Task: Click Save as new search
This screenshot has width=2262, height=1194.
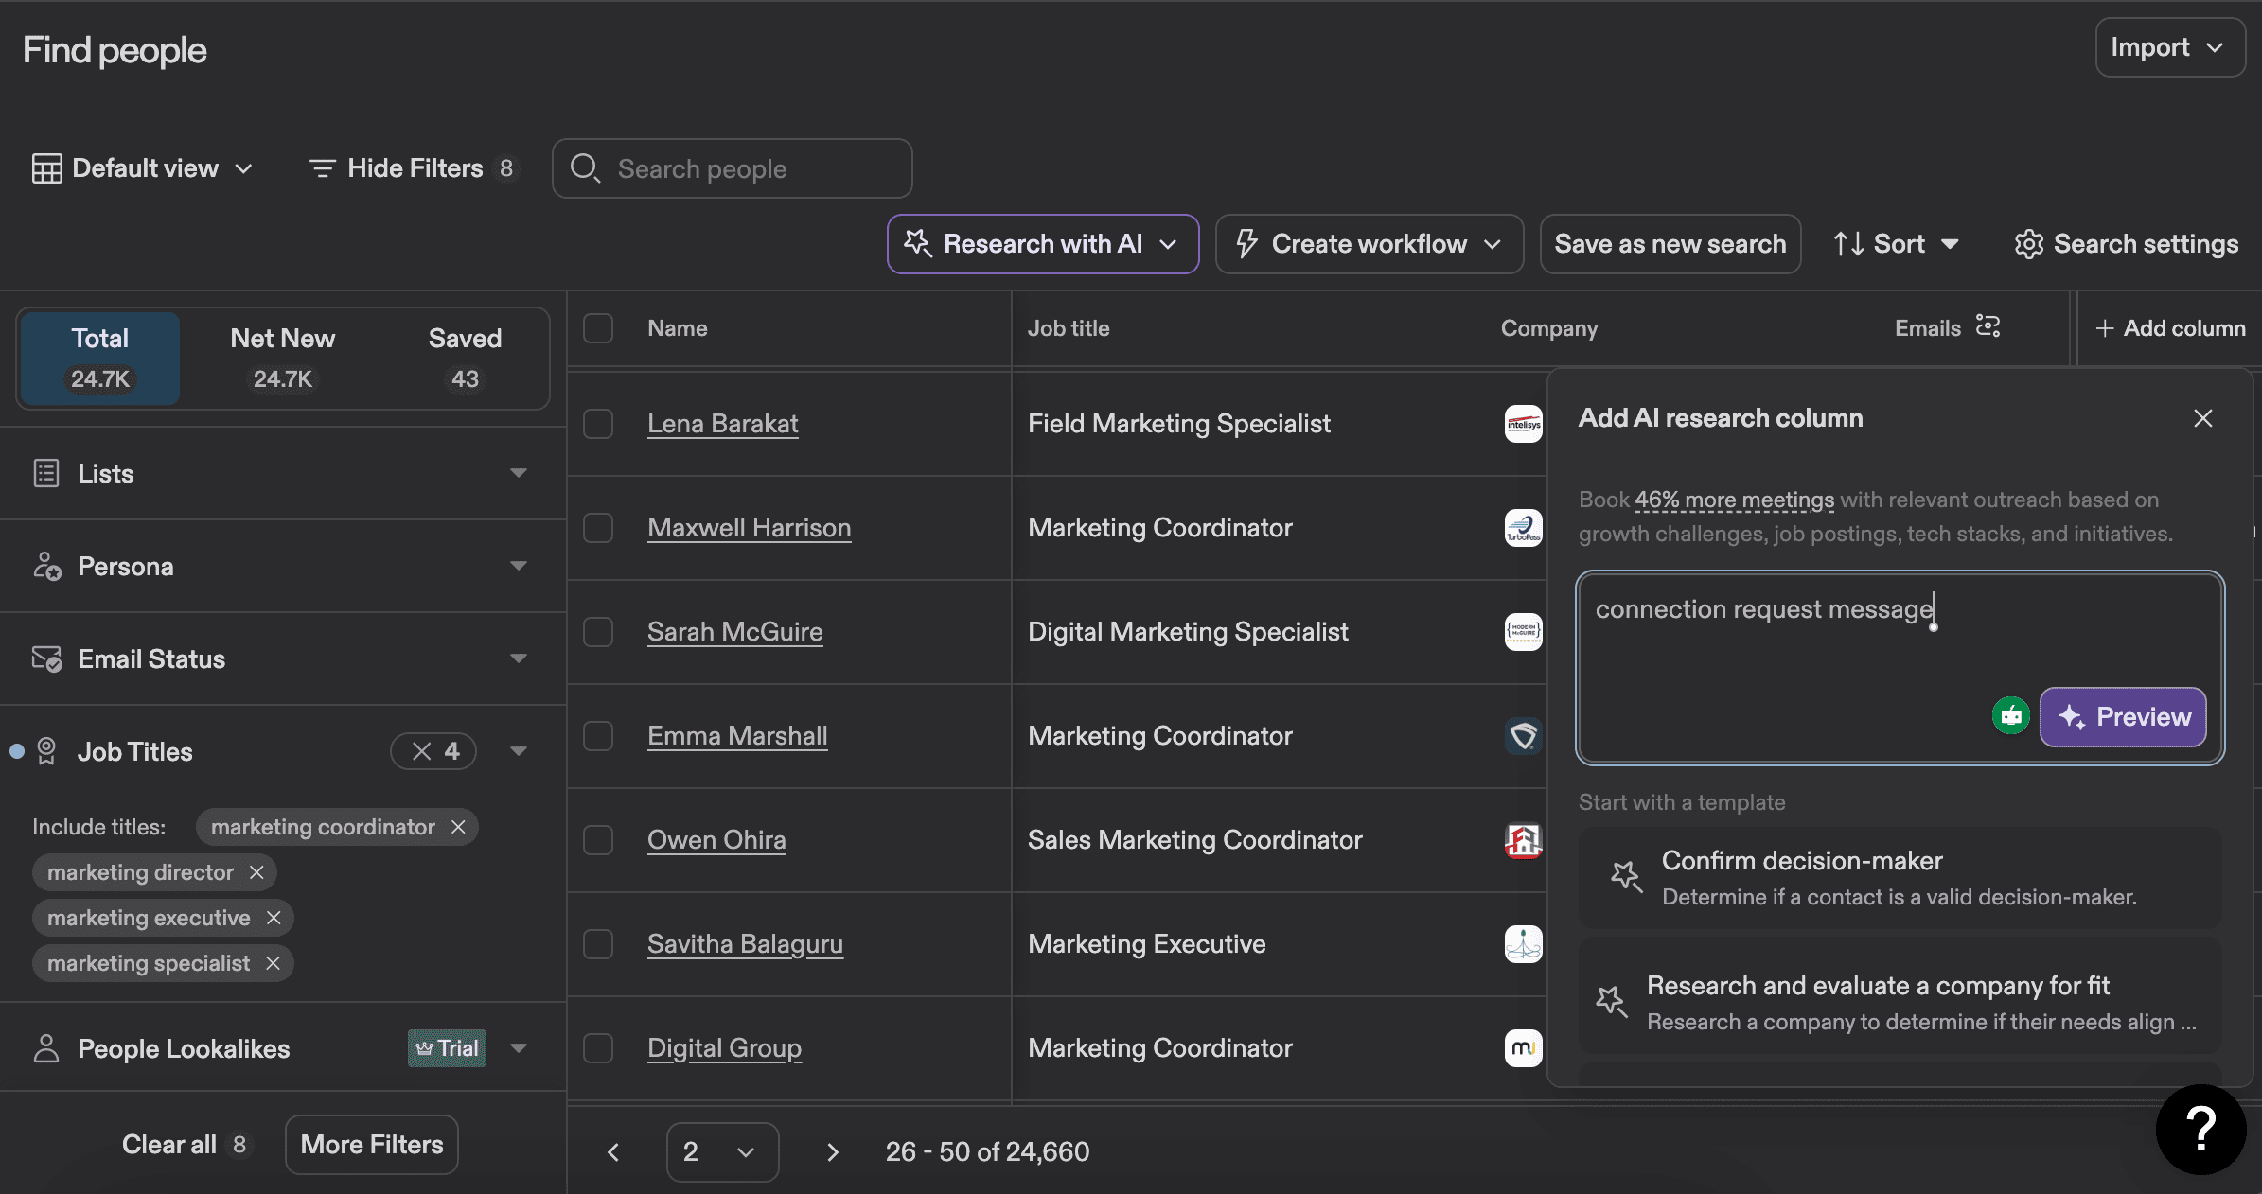Action: point(1669,243)
